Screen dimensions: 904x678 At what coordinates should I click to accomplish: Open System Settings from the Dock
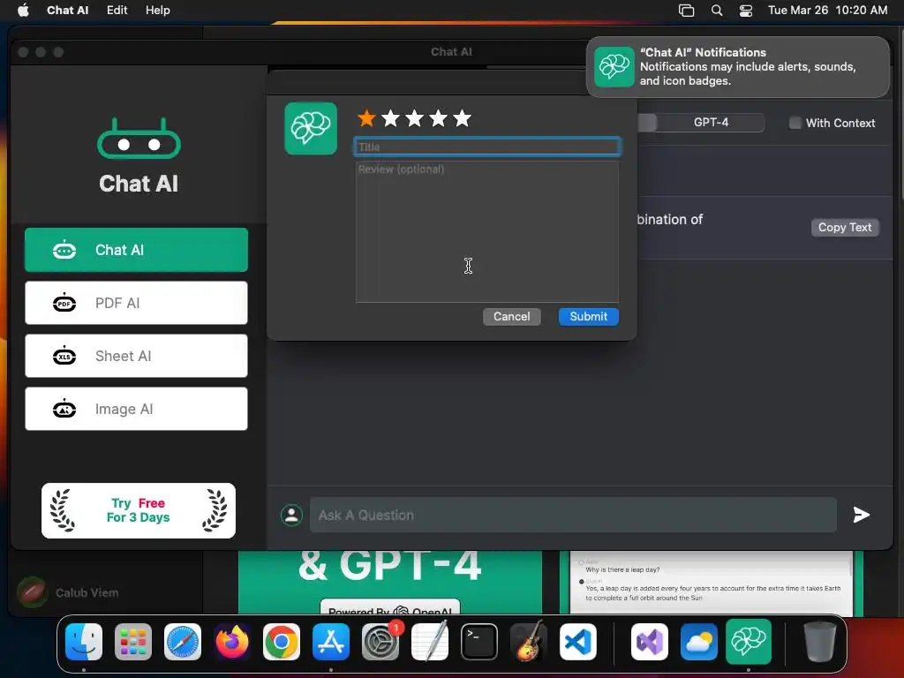click(x=380, y=642)
